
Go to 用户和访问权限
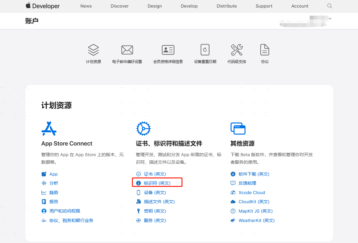pyautogui.click(x=65, y=211)
